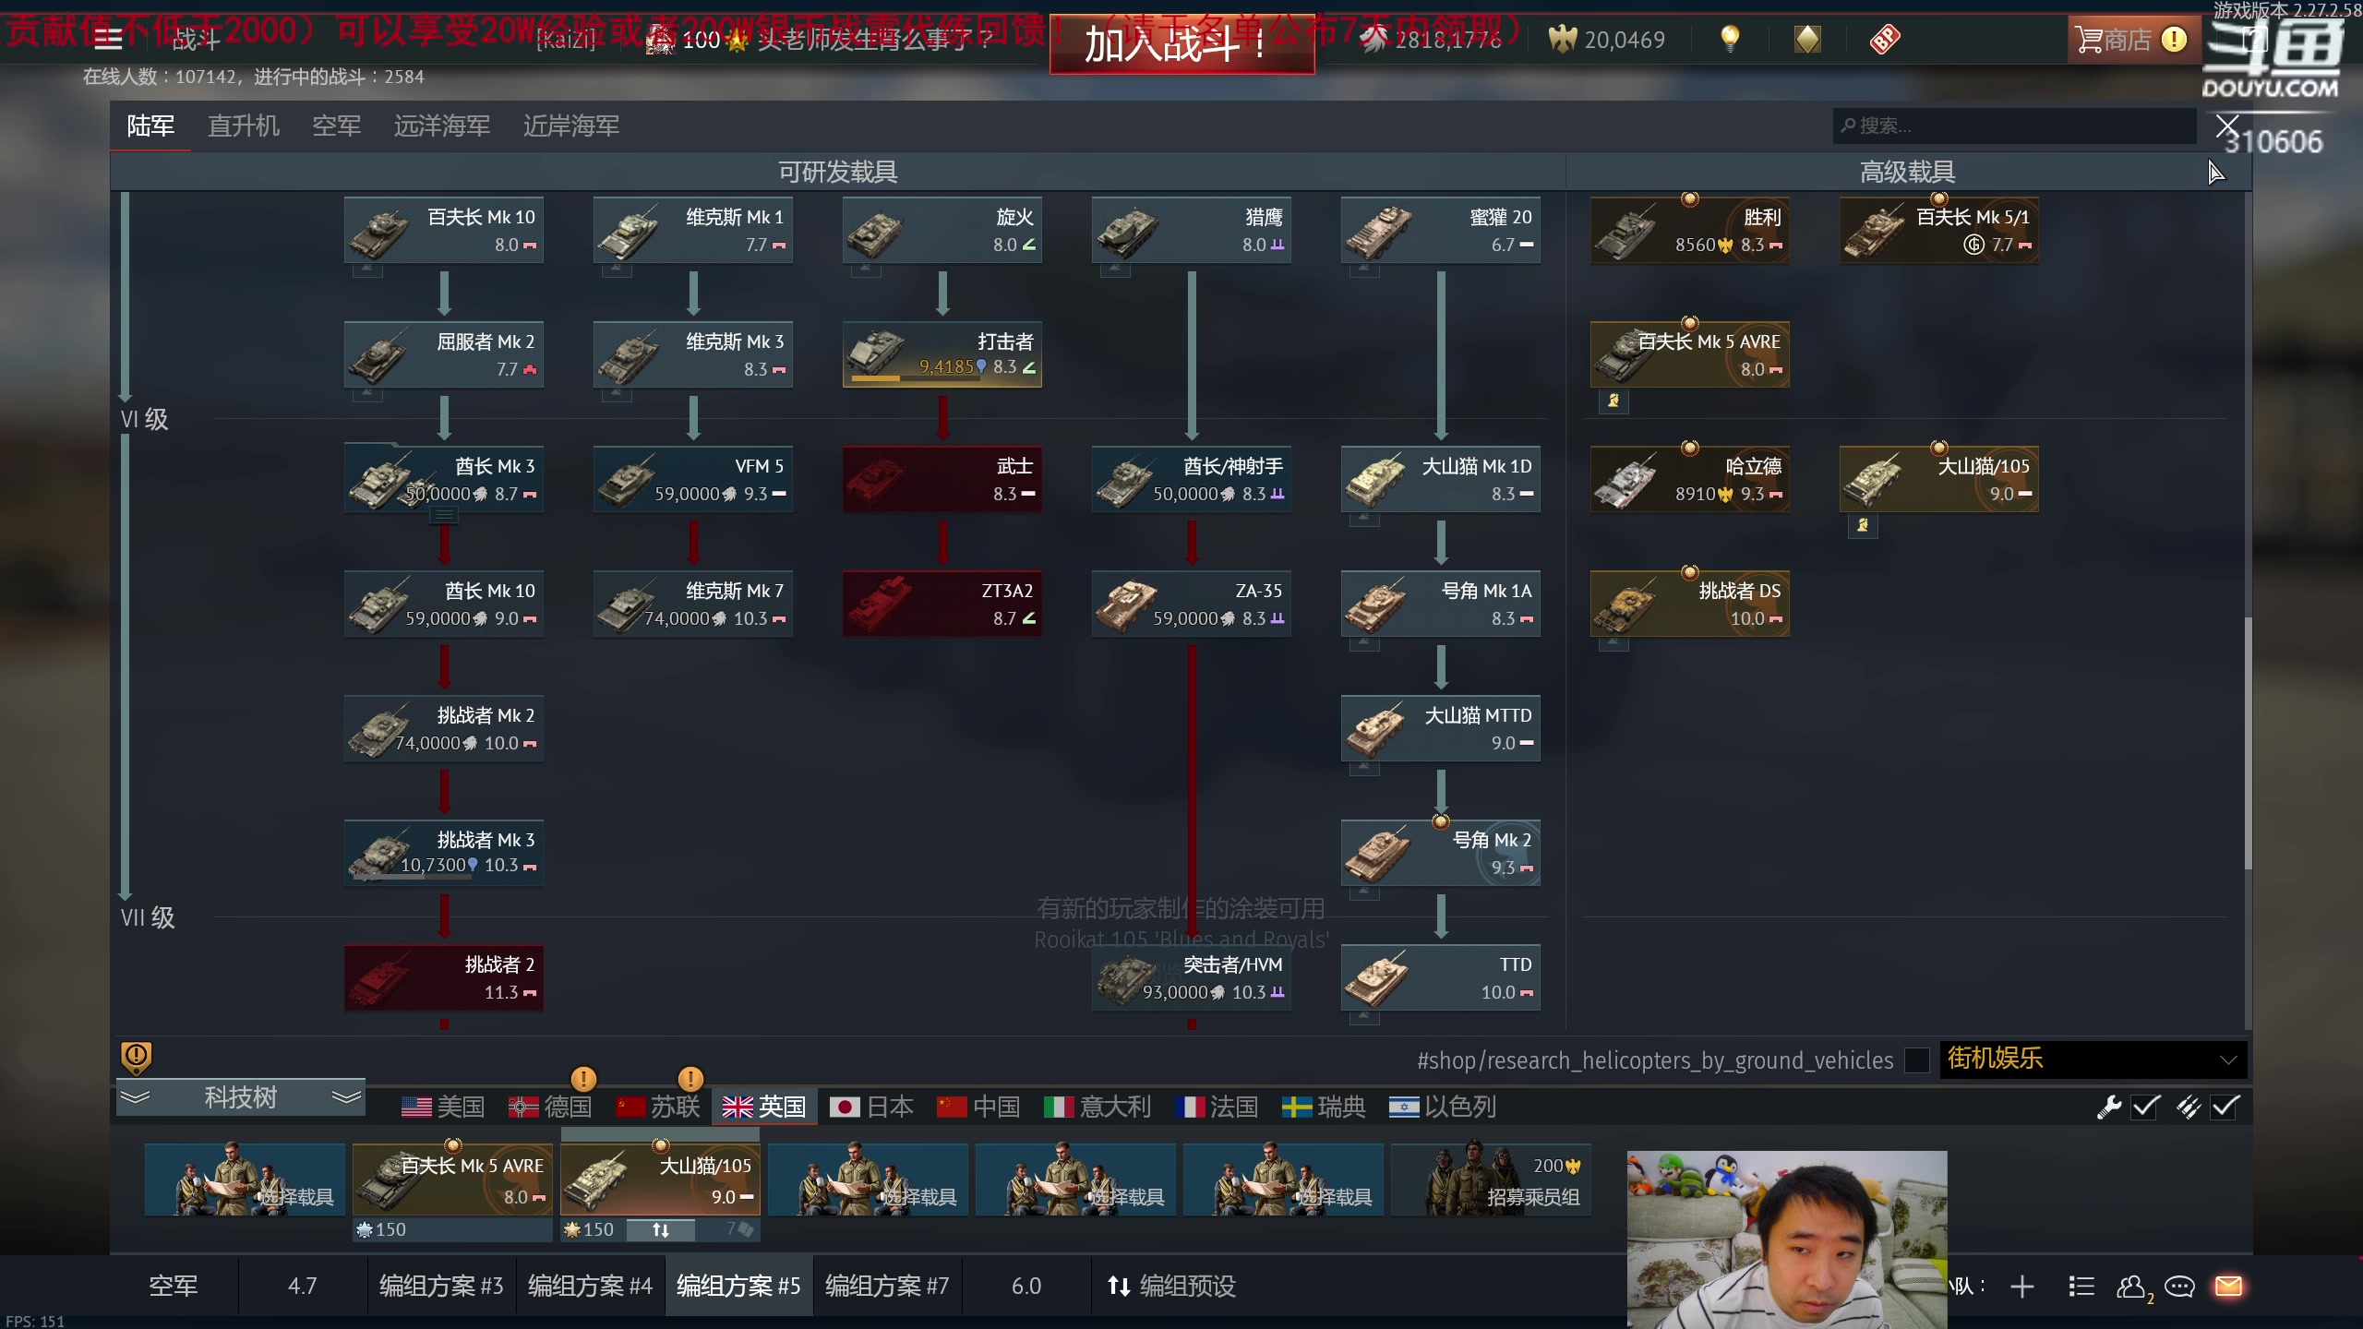Select the 武士 locked vehicle card
Image resolution: width=2363 pixels, height=1329 pixels.
coord(942,479)
